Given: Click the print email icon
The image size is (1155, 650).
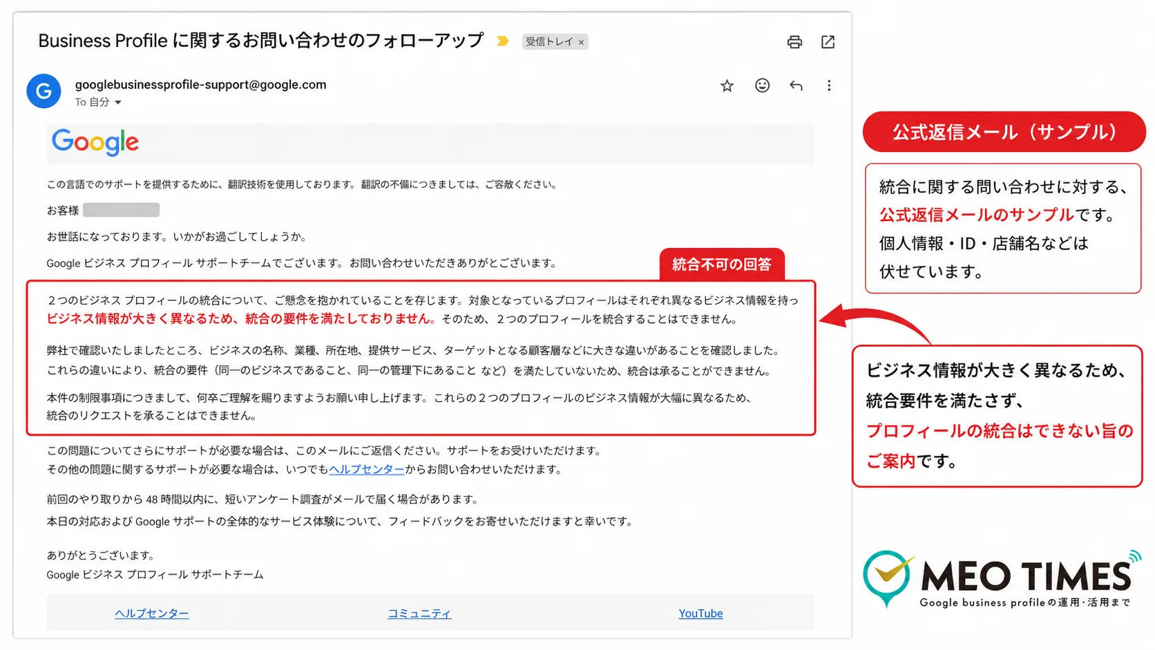Looking at the screenshot, I should [794, 42].
